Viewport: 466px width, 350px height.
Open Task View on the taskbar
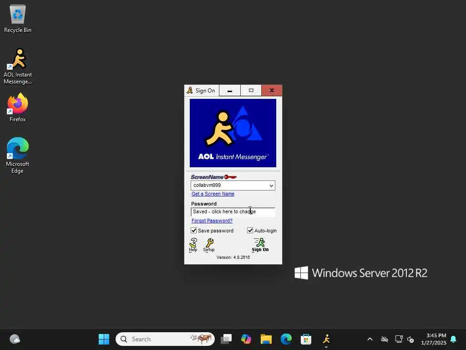[x=226, y=339]
